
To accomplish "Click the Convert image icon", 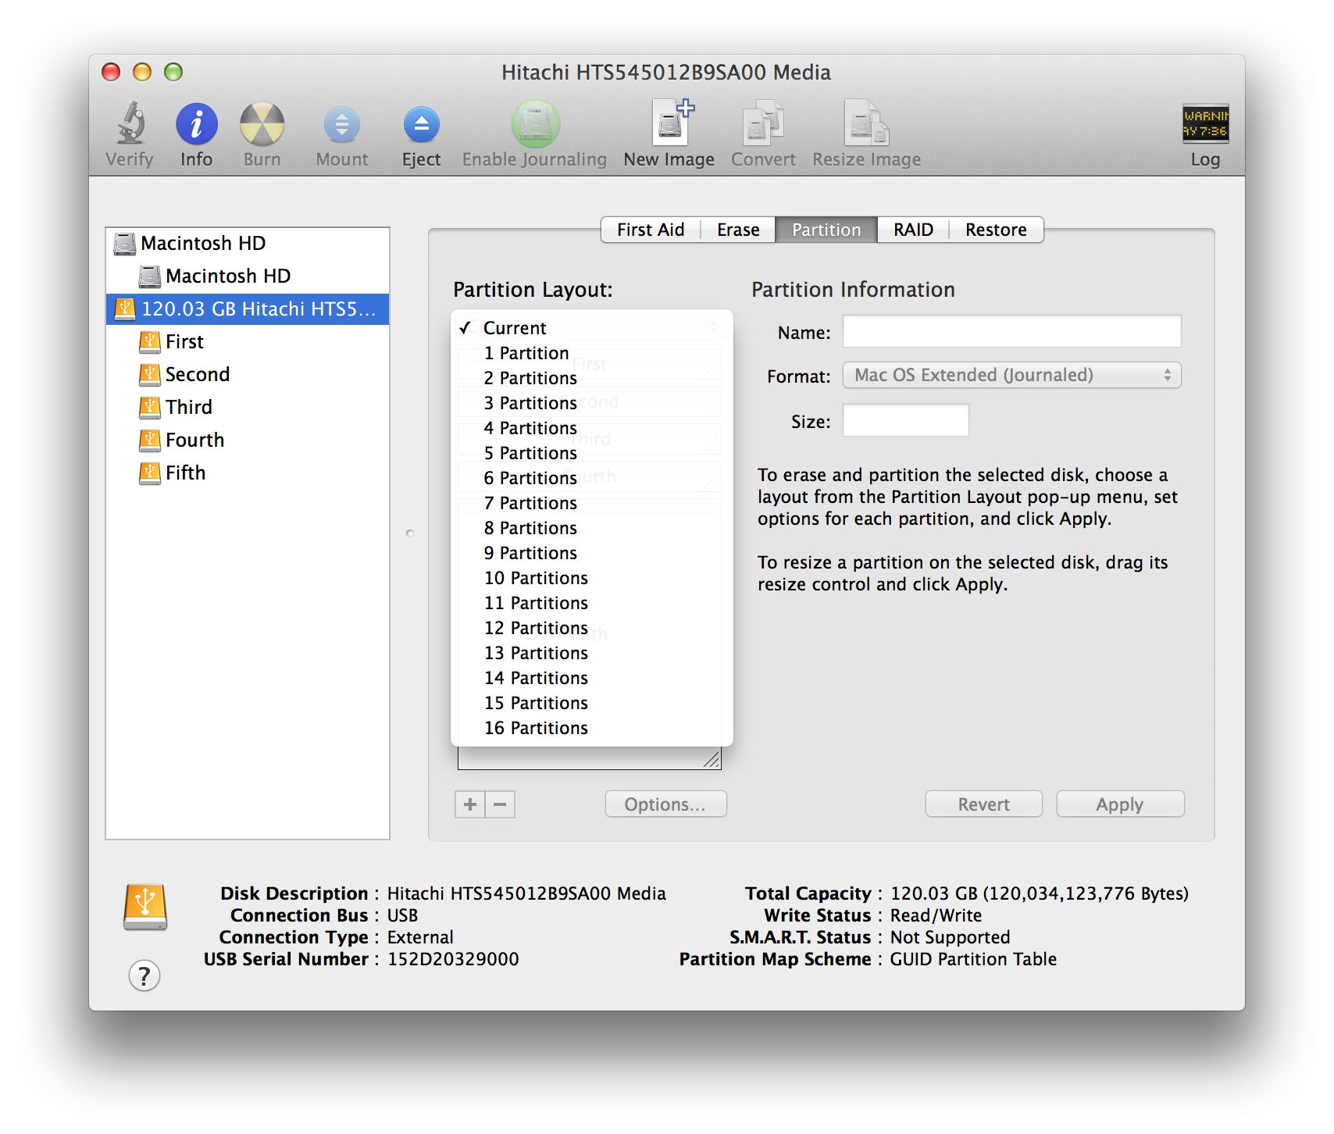I will [762, 123].
